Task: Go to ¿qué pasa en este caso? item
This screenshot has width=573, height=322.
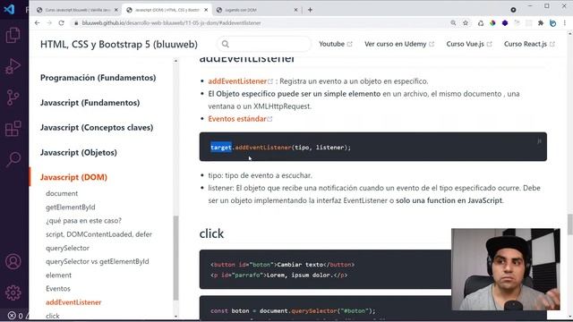Action: (83, 221)
